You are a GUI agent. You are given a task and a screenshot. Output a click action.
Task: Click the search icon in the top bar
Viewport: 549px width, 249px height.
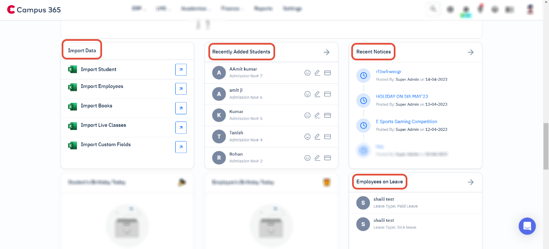433,9
